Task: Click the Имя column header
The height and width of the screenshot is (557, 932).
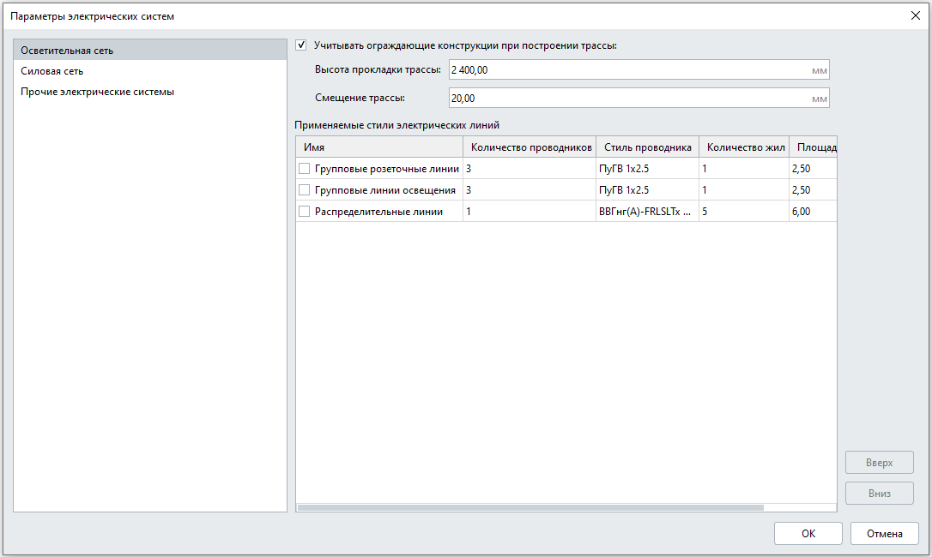Action: [x=380, y=147]
